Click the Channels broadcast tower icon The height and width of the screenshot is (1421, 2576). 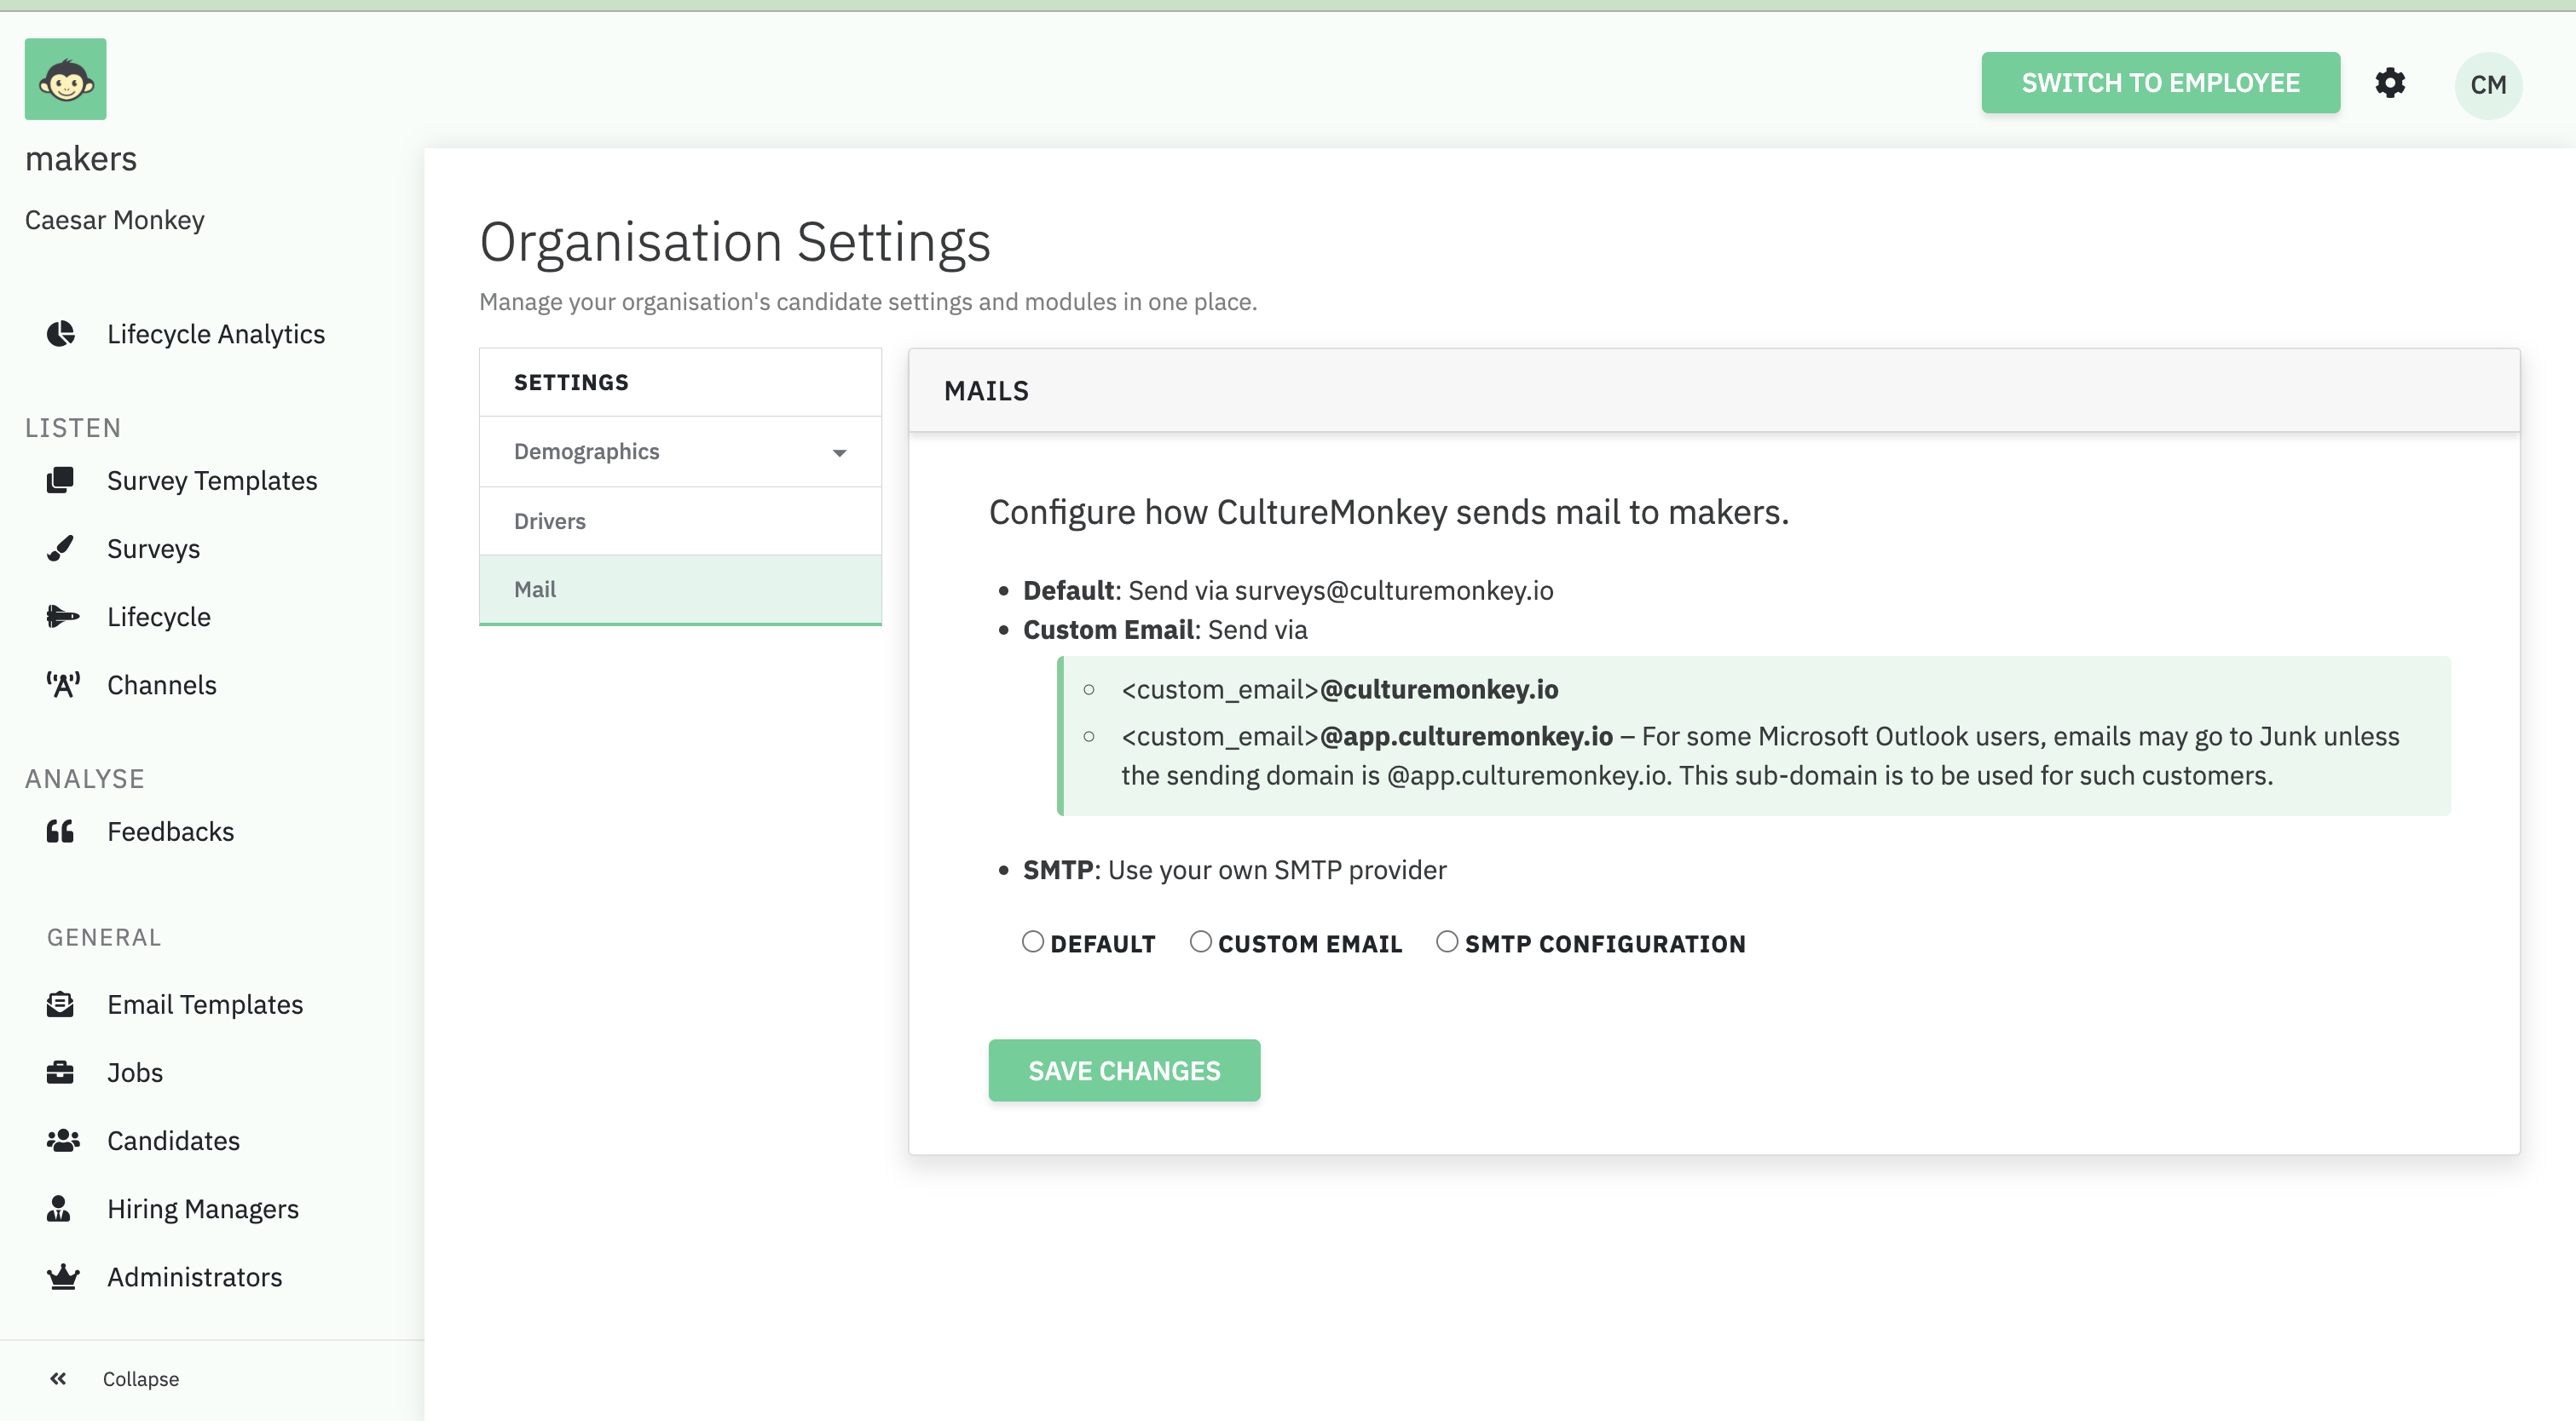(63, 685)
